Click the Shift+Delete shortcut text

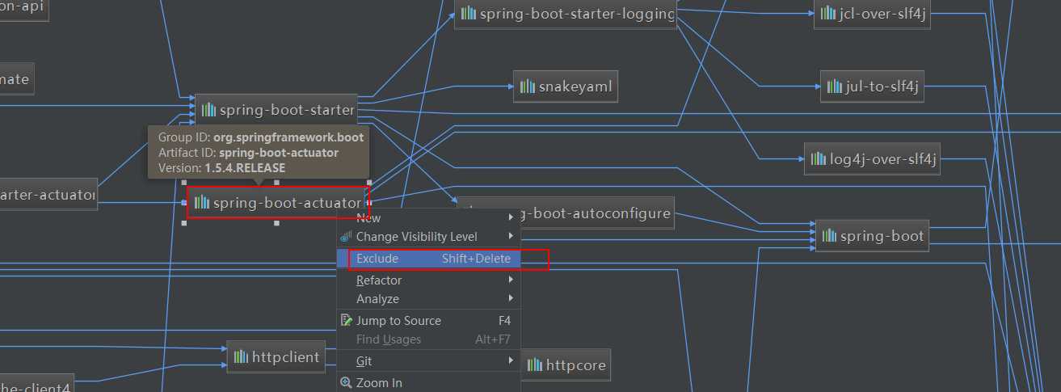[476, 259]
